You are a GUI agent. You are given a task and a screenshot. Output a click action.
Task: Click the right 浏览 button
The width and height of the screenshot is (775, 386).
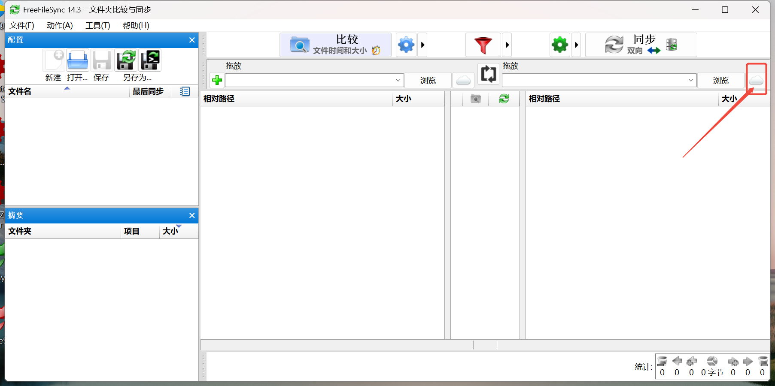pos(721,80)
